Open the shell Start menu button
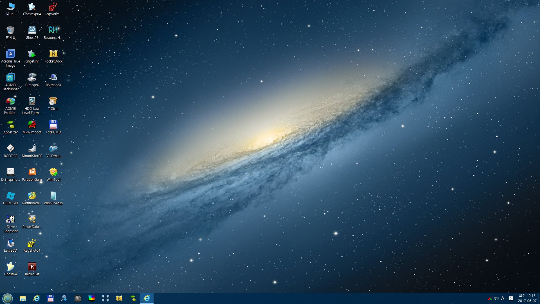The image size is (540, 304). tap(8, 298)
